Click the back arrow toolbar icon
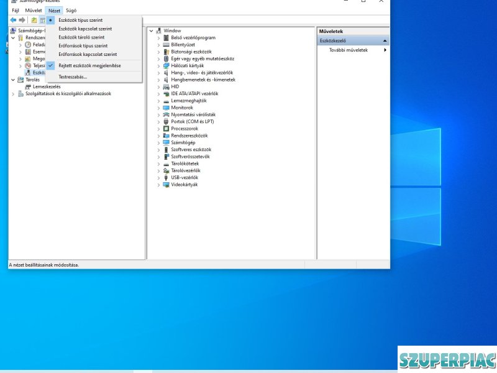 [13, 20]
